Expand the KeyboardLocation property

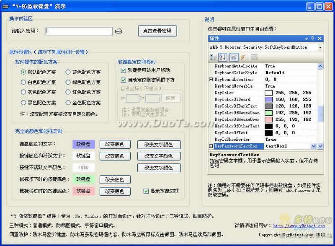[211, 79]
